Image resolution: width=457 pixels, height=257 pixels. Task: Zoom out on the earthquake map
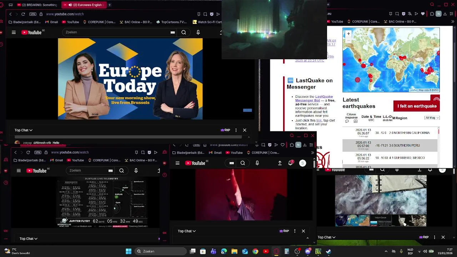click(x=348, y=40)
